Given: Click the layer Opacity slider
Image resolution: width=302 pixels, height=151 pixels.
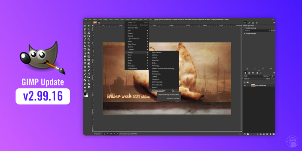Looking at the screenshot, I should pos(257,79).
